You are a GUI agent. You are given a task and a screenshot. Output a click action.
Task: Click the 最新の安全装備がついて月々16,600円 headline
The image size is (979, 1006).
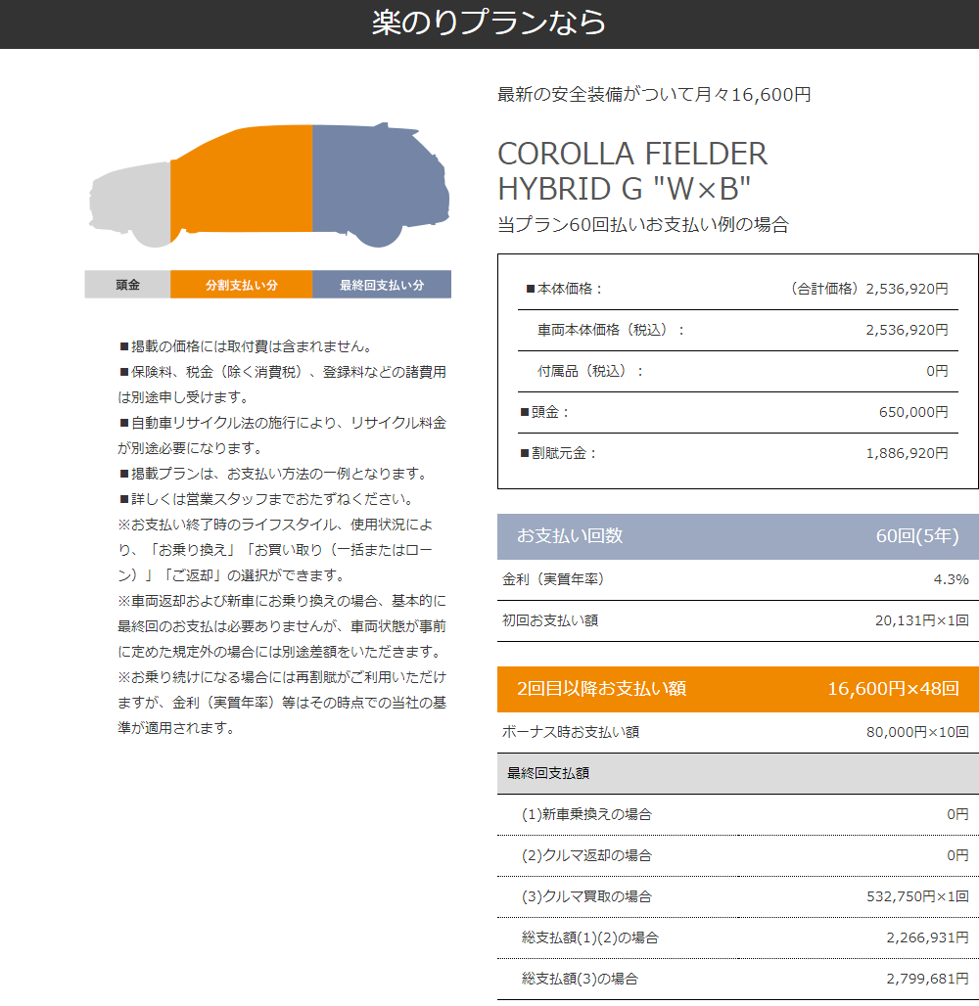click(654, 94)
